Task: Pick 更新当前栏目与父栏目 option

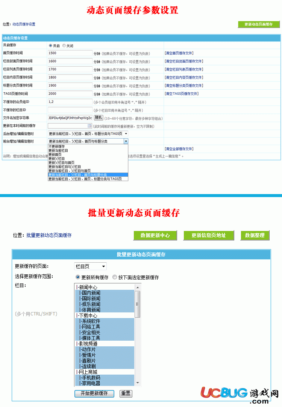Action: [88, 167]
